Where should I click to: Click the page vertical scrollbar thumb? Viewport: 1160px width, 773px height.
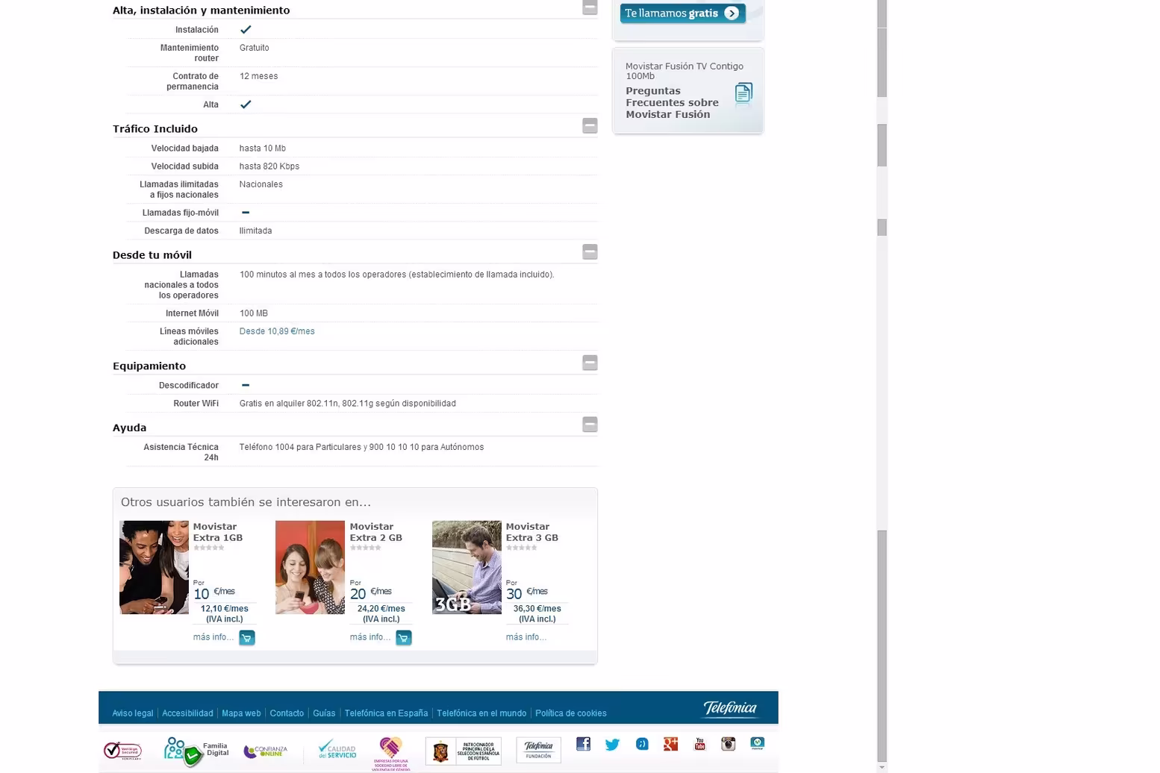882,645
